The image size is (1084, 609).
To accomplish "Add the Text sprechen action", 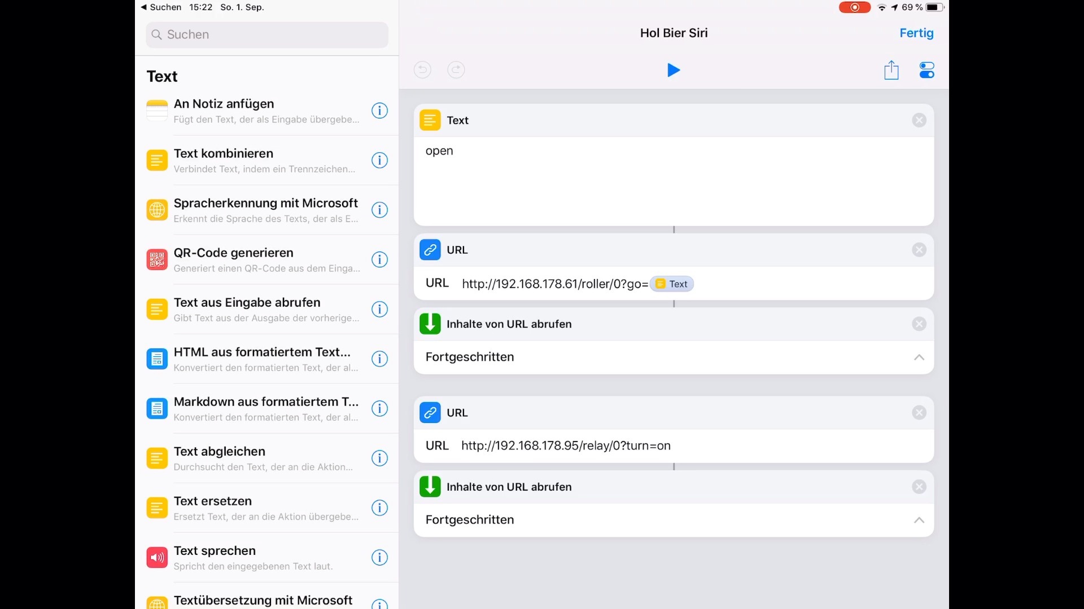I will click(x=254, y=557).
